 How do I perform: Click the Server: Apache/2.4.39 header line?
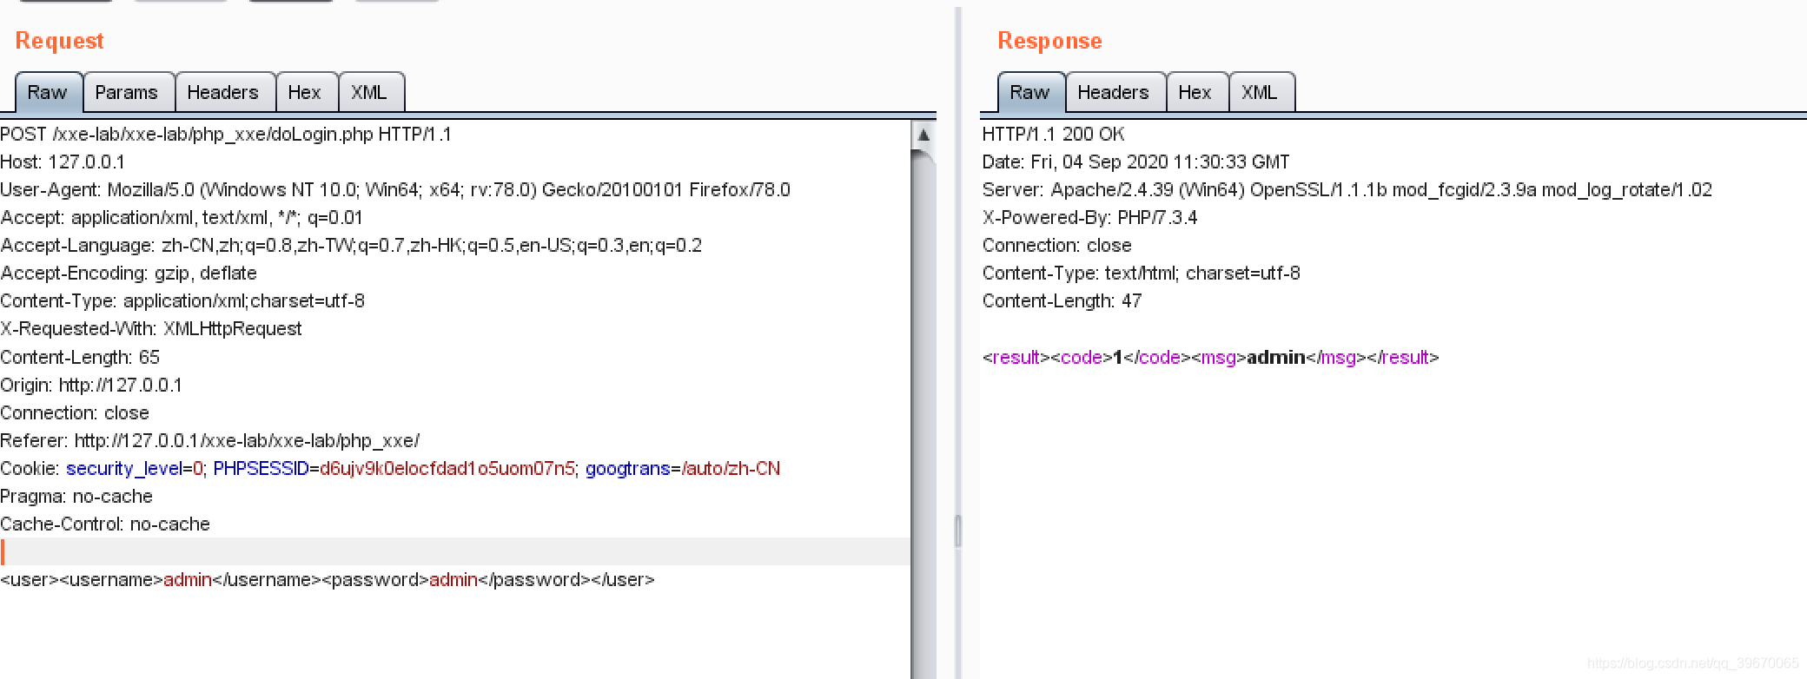coord(1347,190)
